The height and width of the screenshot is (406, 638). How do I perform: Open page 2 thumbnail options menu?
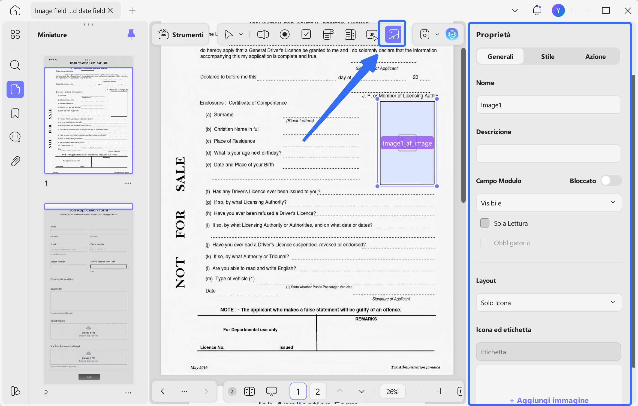pos(128,393)
